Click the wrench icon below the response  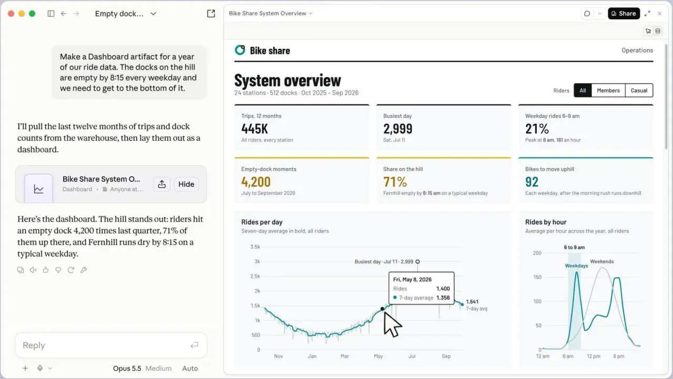[x=84, y=270]
